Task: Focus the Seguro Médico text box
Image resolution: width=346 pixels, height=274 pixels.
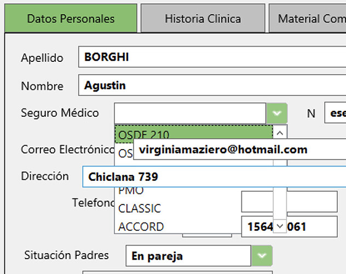Action: 190,113
